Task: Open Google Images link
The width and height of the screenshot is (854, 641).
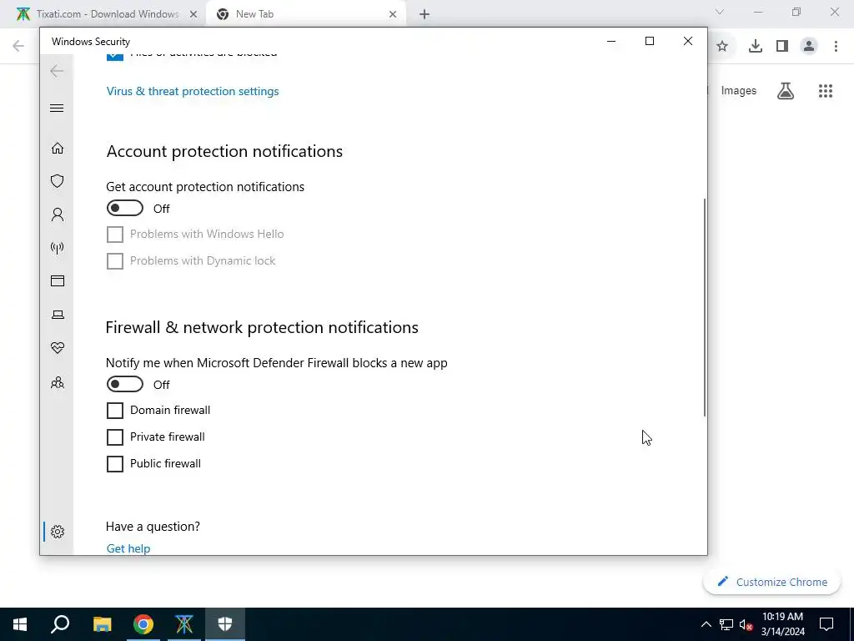Action: tap(739, 90)
